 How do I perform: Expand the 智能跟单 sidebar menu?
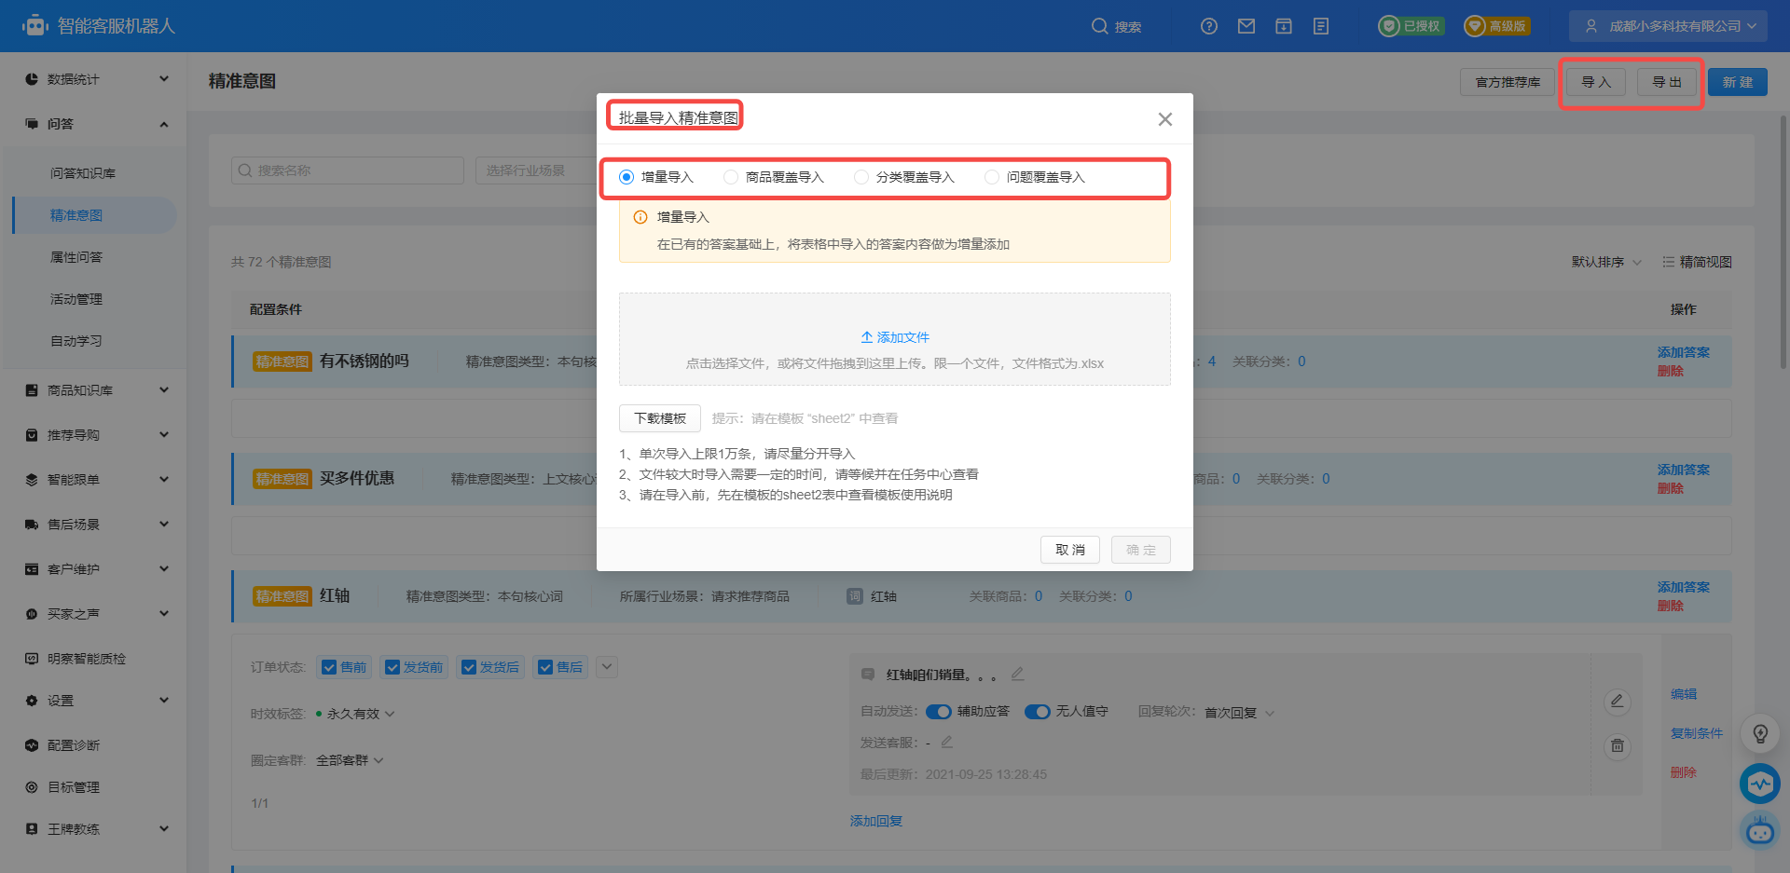(x=164, y=480)
